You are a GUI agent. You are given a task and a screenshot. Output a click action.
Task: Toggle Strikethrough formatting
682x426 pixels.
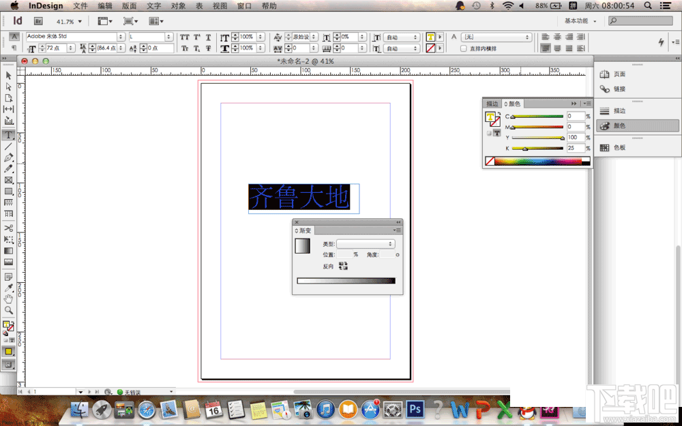208,48
